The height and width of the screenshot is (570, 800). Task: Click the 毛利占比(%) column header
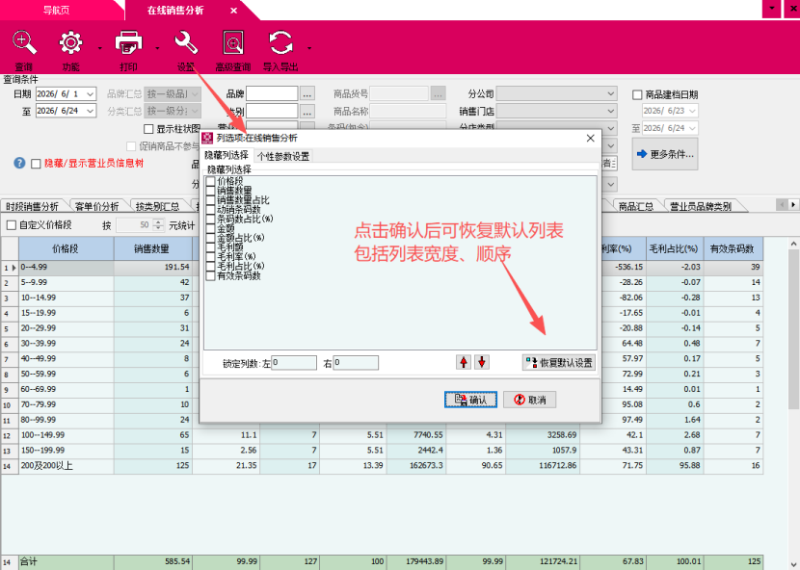(x=674, y=248)
